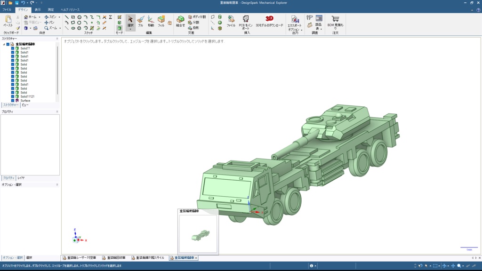Click the help question mark icon
This screenshot has height=271, width=482.
tap(478, 10)
